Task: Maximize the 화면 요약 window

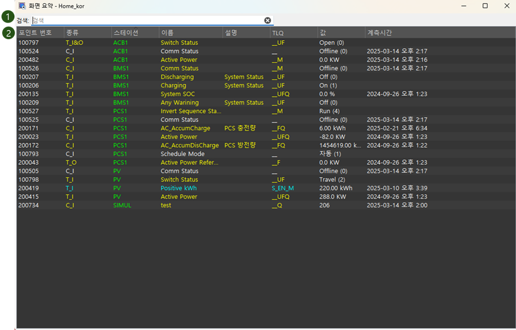Action: tap(485, 6)
